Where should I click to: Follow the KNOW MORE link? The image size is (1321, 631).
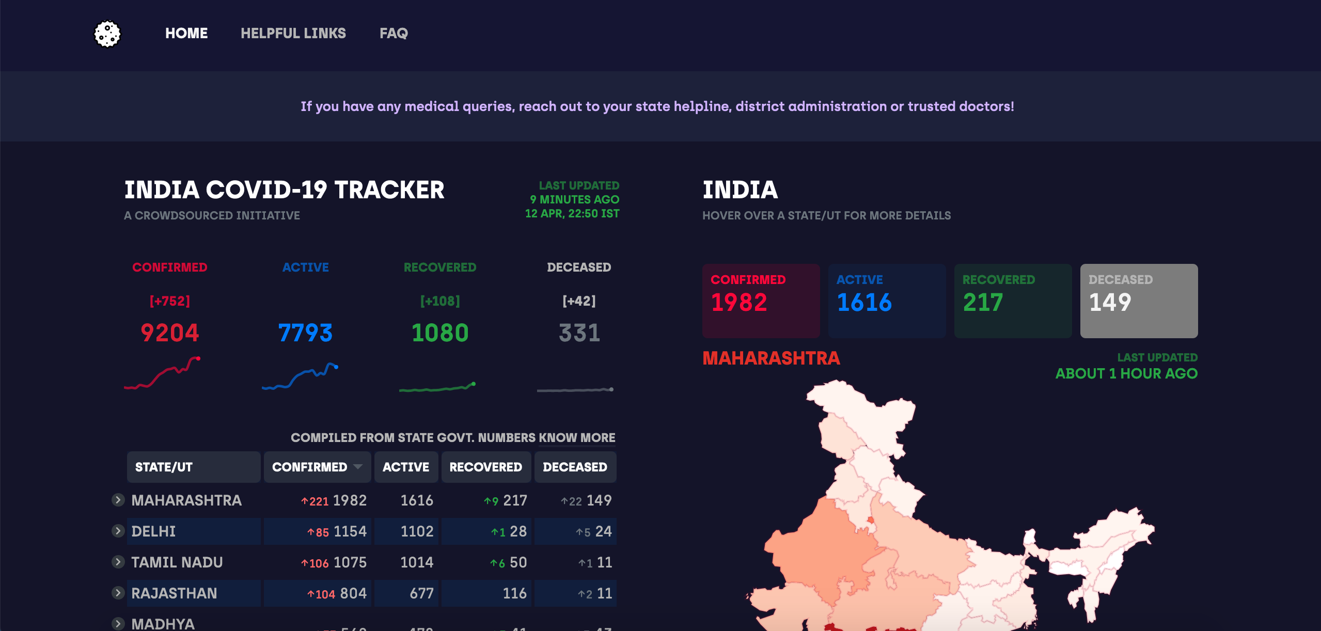(577, 437)
